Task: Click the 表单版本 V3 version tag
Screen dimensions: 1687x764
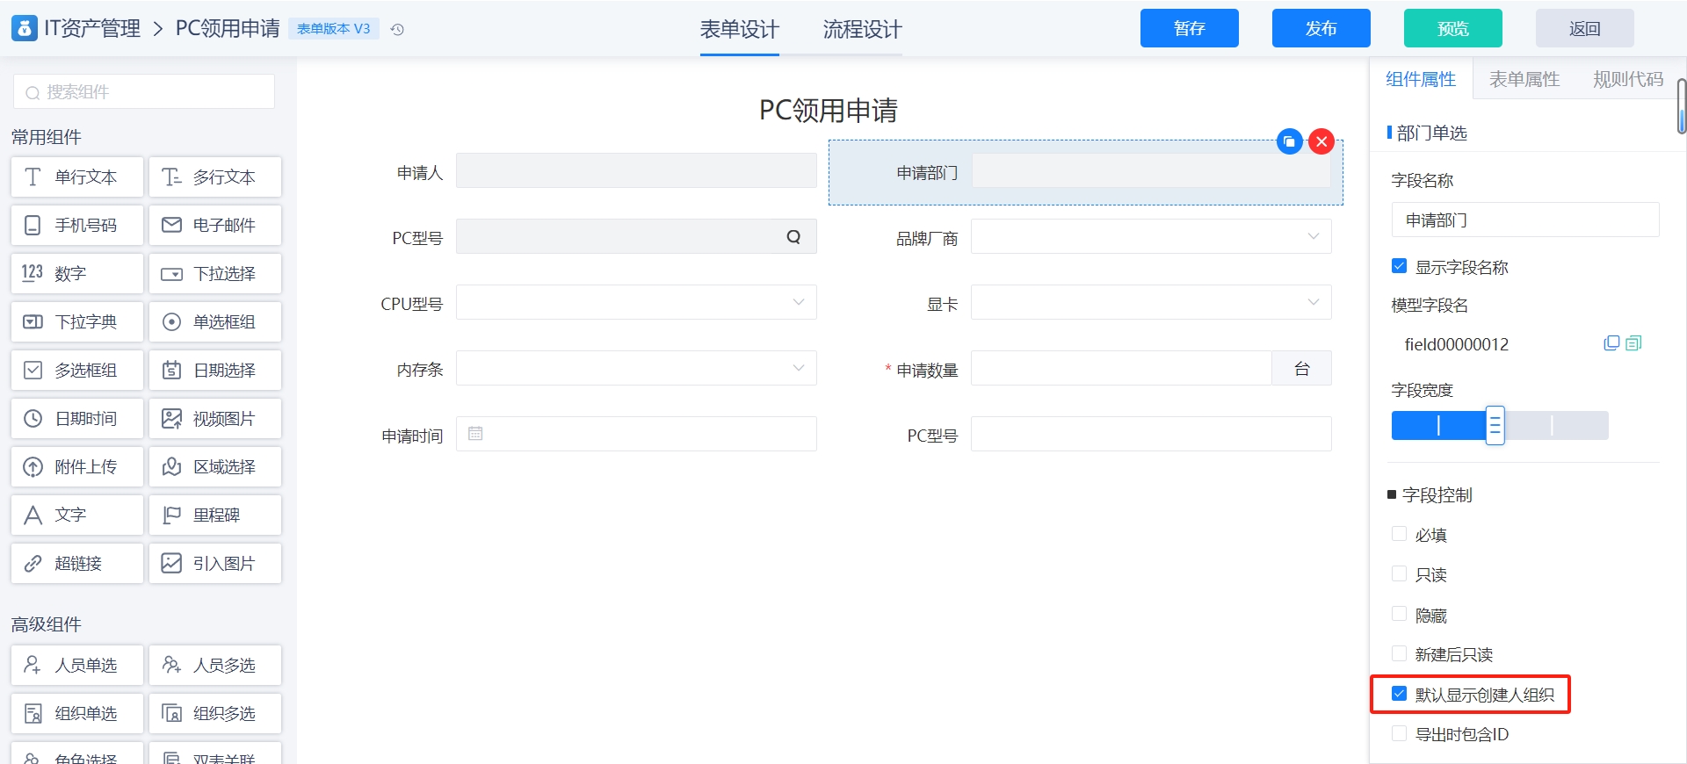Action: (334, 29)
